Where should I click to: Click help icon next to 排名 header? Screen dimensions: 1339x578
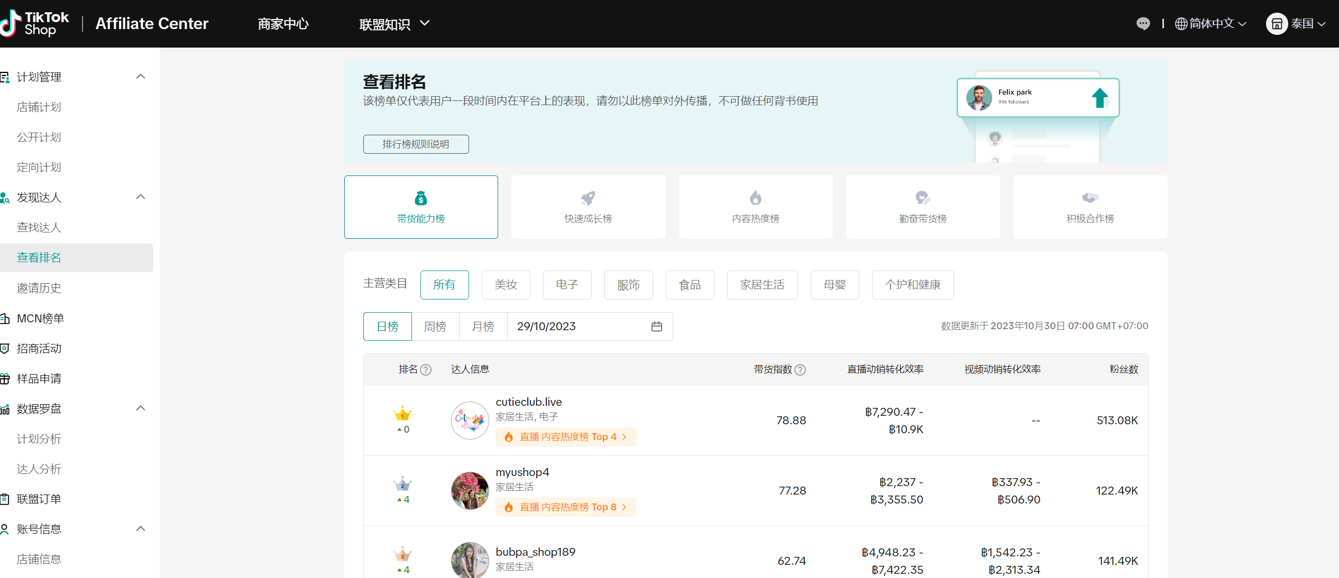[426, 370]
